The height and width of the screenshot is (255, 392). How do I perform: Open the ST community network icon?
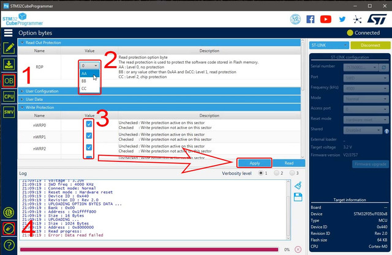click(x=357, y=19)
